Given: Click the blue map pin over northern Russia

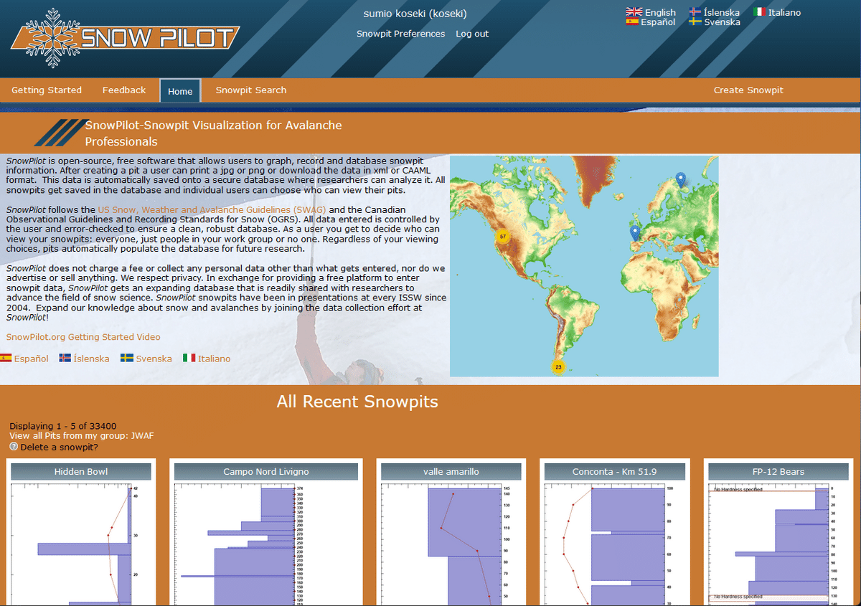Looking at the screenshot, I should (x=680, y=180).
